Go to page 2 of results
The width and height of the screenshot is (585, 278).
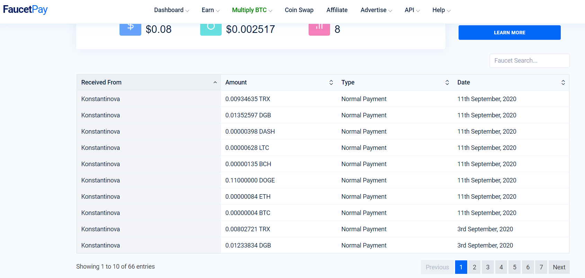coord(475,267)
